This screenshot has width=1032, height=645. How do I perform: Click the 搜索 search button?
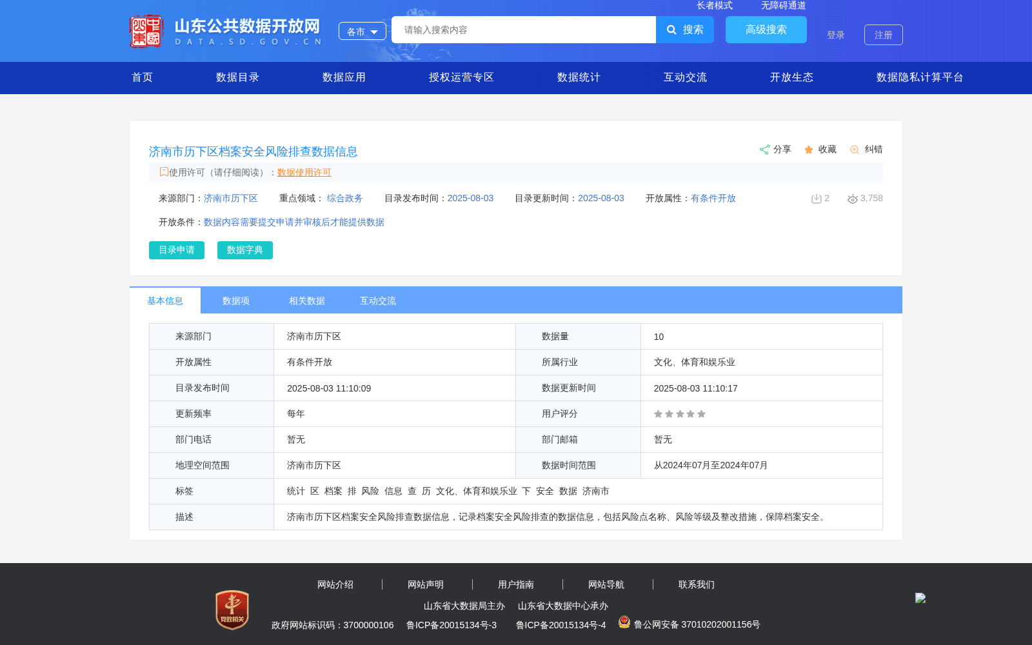click(x=685, y=30)
